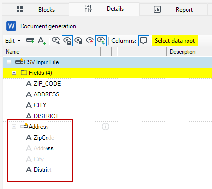Click the Details sliders icon
Viewport: 212px width, 189px height.
click(88, 8)
